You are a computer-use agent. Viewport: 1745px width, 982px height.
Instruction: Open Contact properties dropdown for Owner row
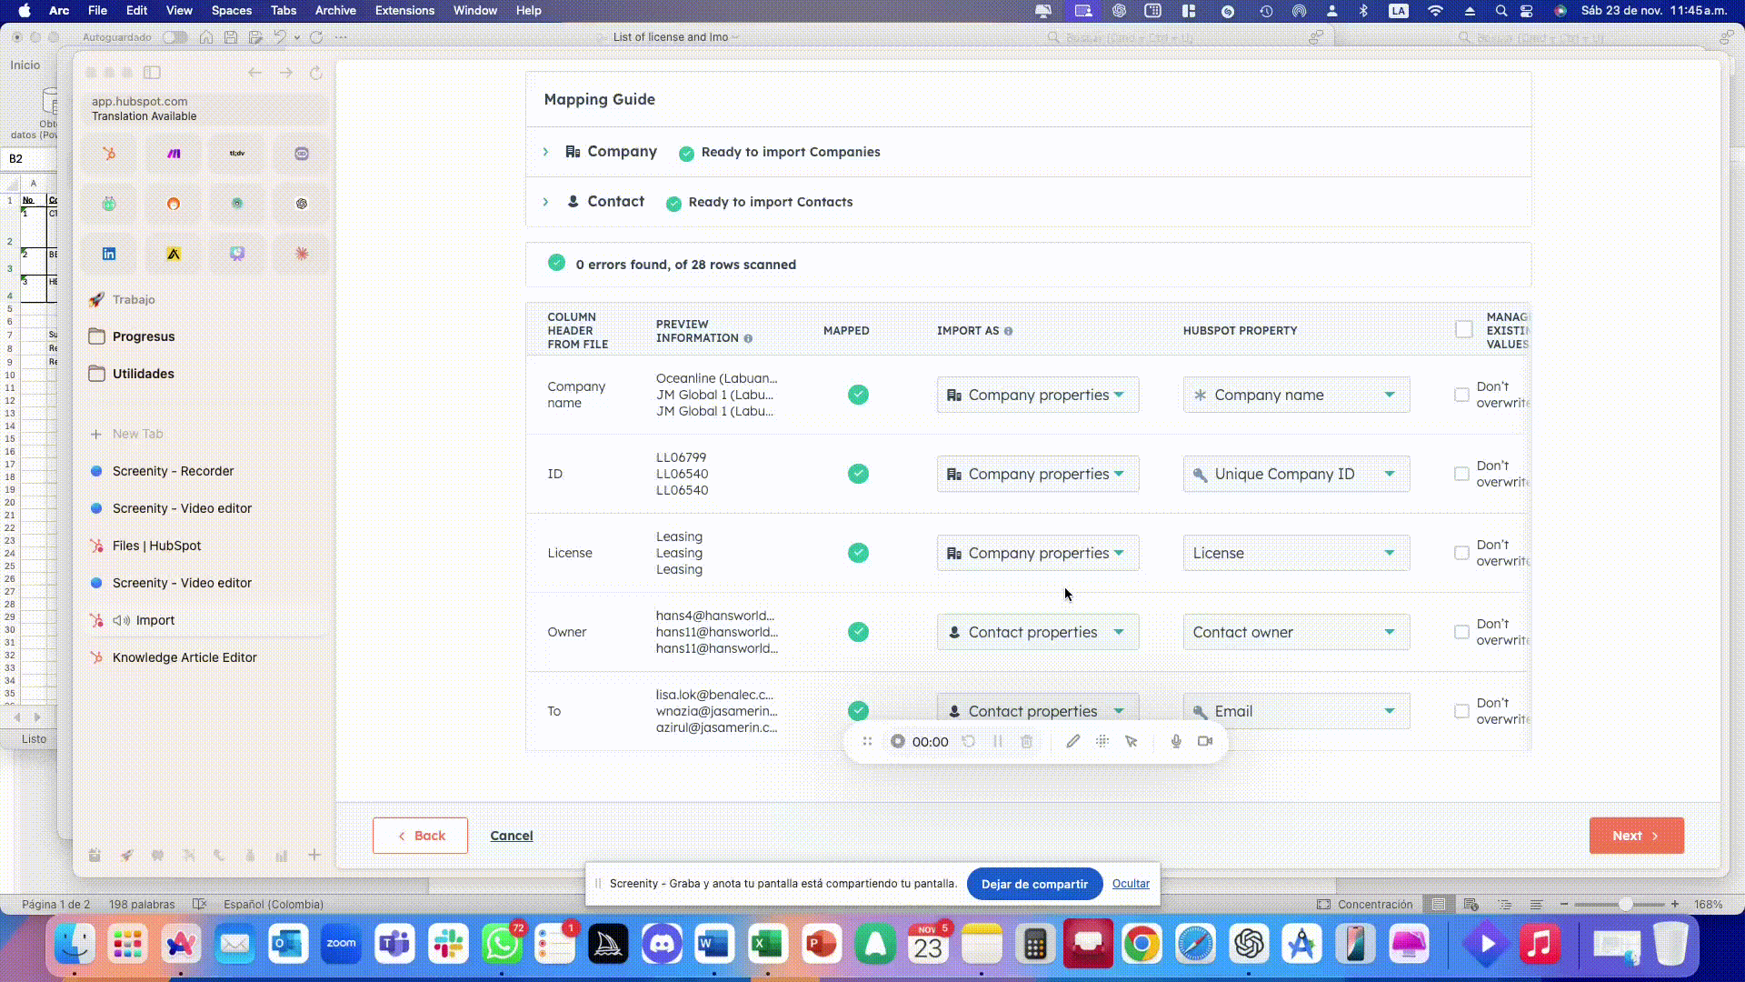tap(1037, 632)
